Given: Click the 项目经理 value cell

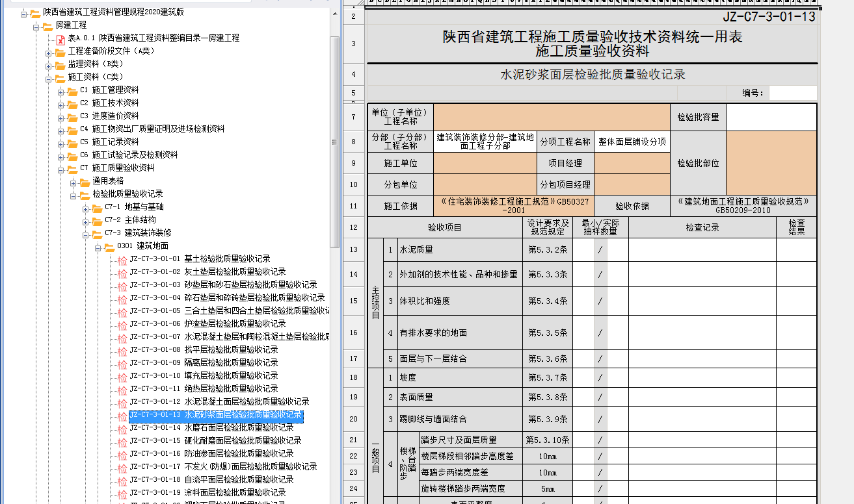Looking at the screenshot, I should tap(632, 163).
